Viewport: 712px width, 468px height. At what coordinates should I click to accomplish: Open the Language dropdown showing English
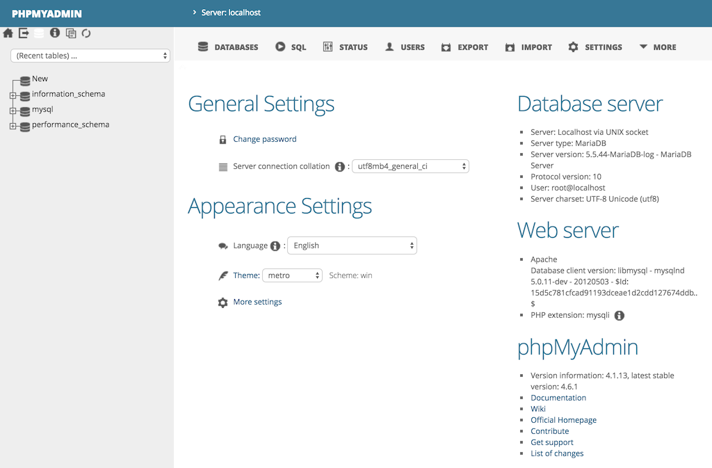352,245
